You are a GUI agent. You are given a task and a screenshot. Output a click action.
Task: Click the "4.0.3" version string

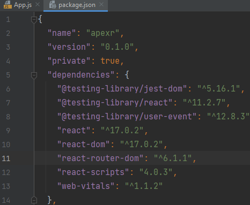point(156,172)
